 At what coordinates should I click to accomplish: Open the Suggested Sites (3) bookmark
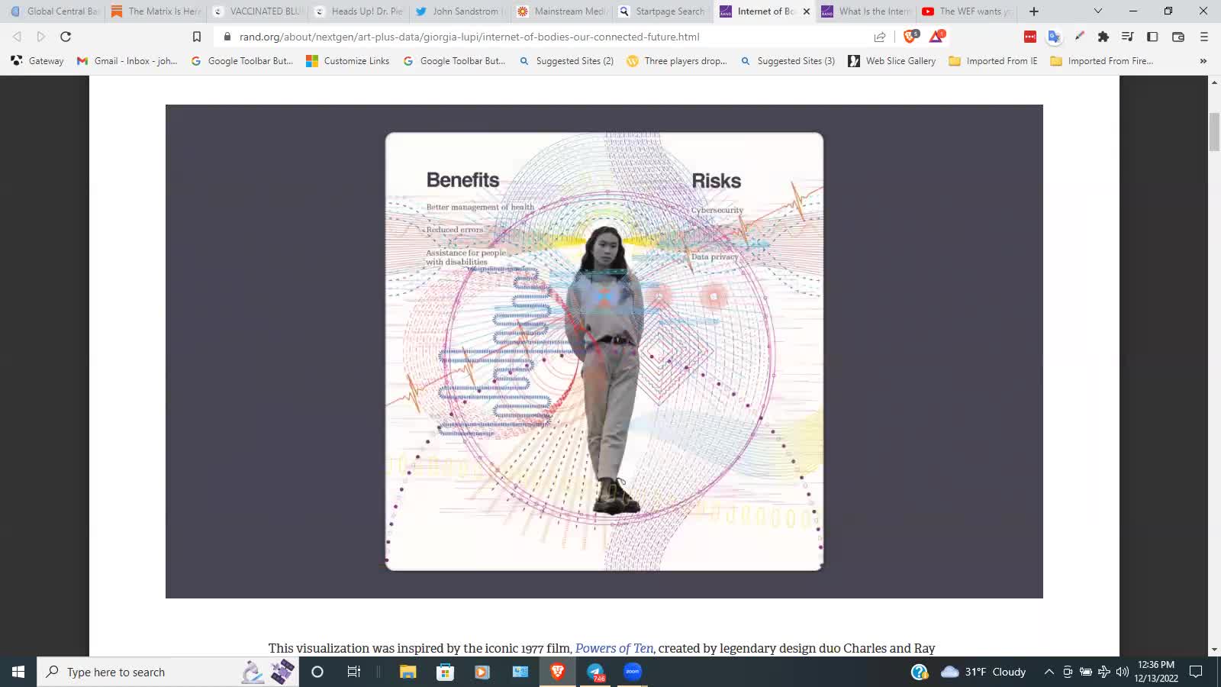[x=788, y=61]
